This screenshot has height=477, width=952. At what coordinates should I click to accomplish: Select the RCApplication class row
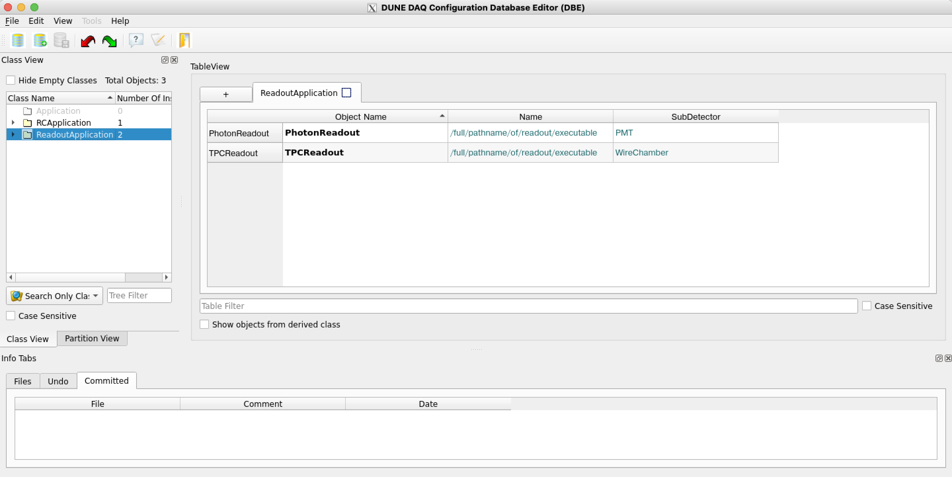tap(89, 123)
